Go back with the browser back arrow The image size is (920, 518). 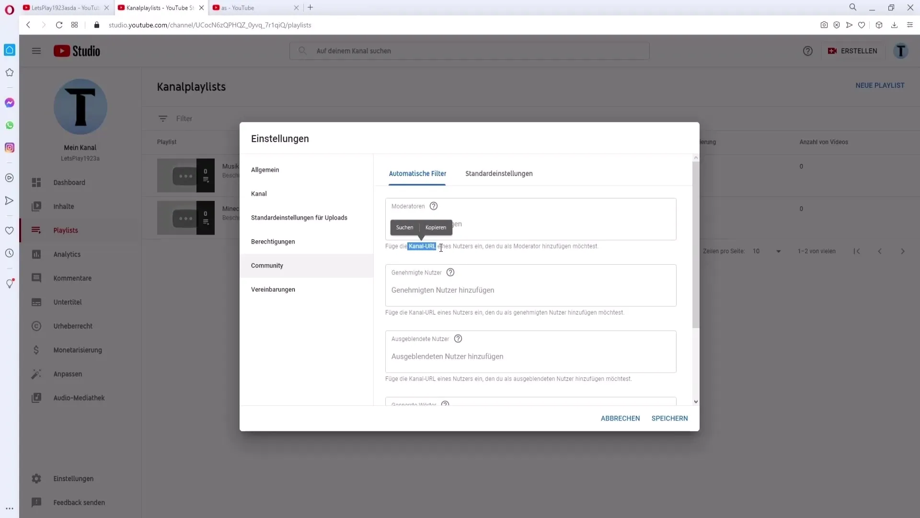[28, 25]
